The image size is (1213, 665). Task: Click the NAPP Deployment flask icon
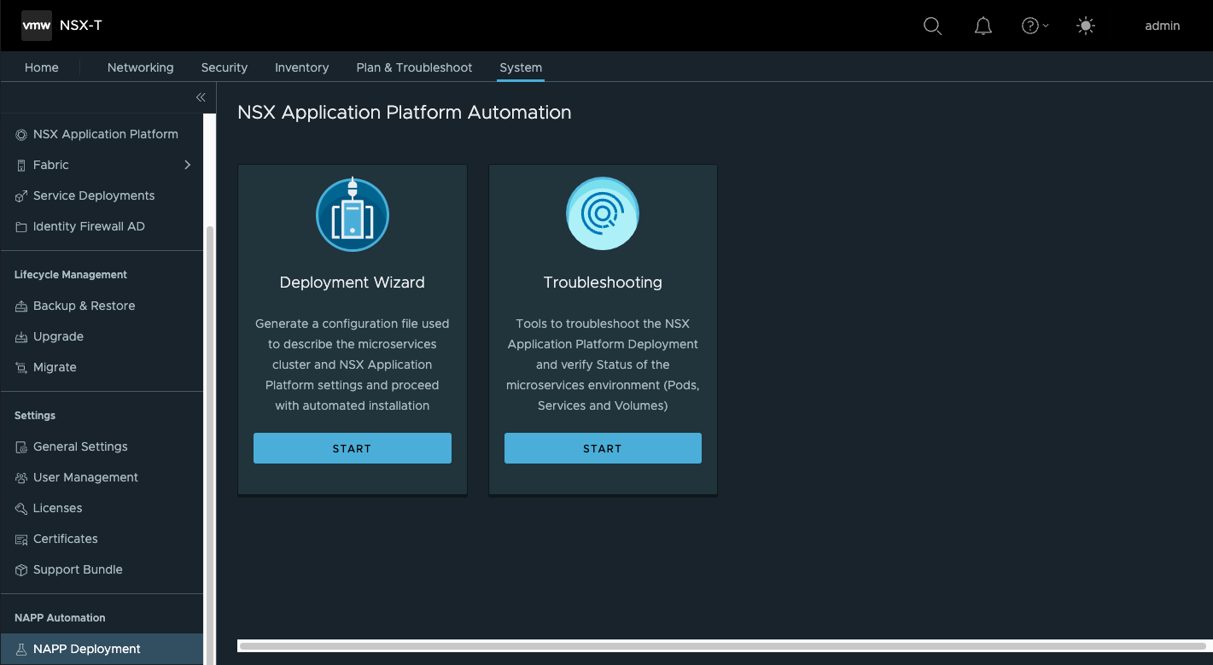pyautogui.click(x=21, y=650)
